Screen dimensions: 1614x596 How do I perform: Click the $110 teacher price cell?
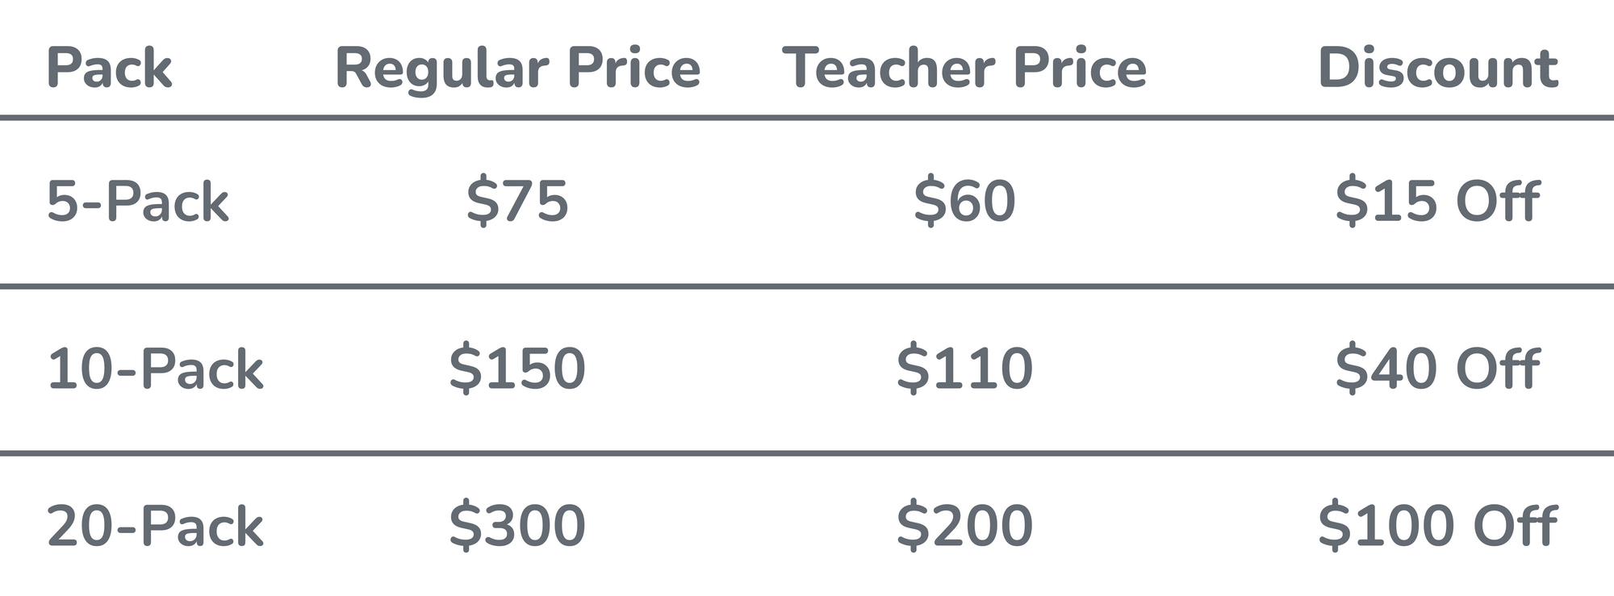(964, 369)
